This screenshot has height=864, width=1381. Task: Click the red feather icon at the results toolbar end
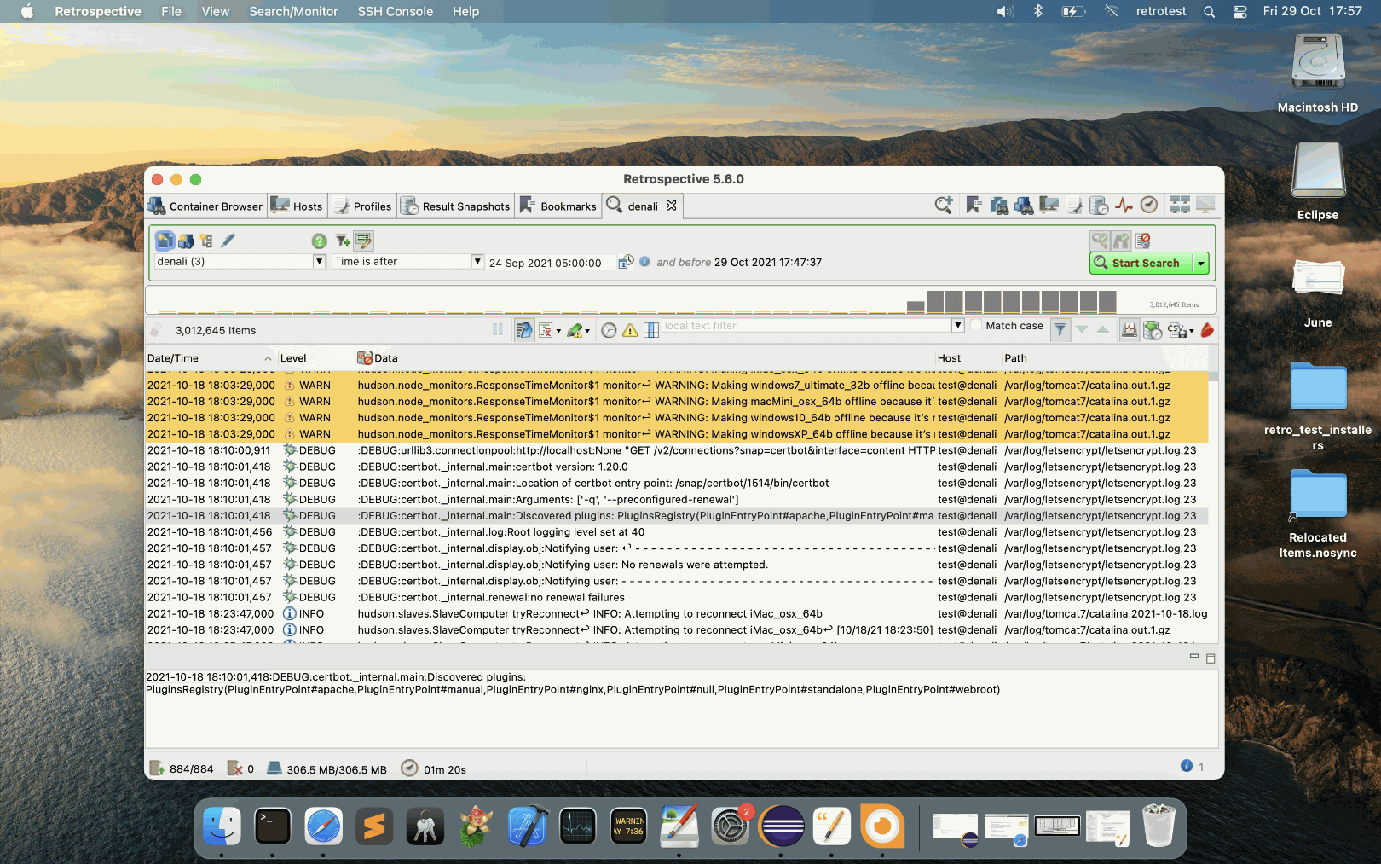pos(1207,330)
